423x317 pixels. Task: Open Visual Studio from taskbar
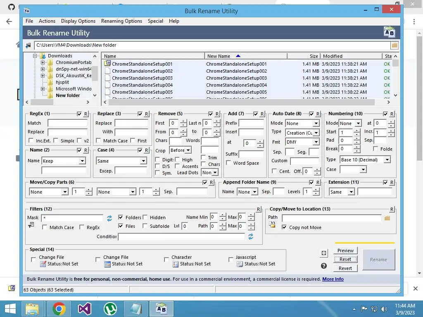84,309
